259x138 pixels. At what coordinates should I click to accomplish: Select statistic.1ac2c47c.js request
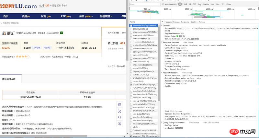coord(144,75)
